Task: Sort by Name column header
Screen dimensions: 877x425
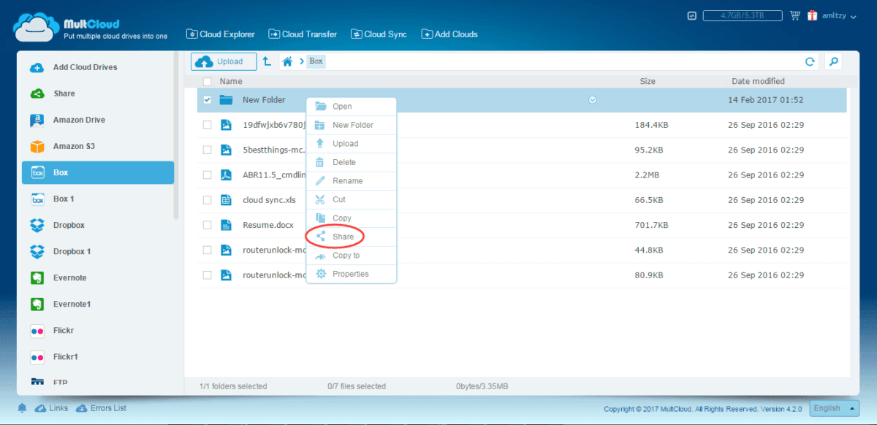Action: [x=231, y=82]
